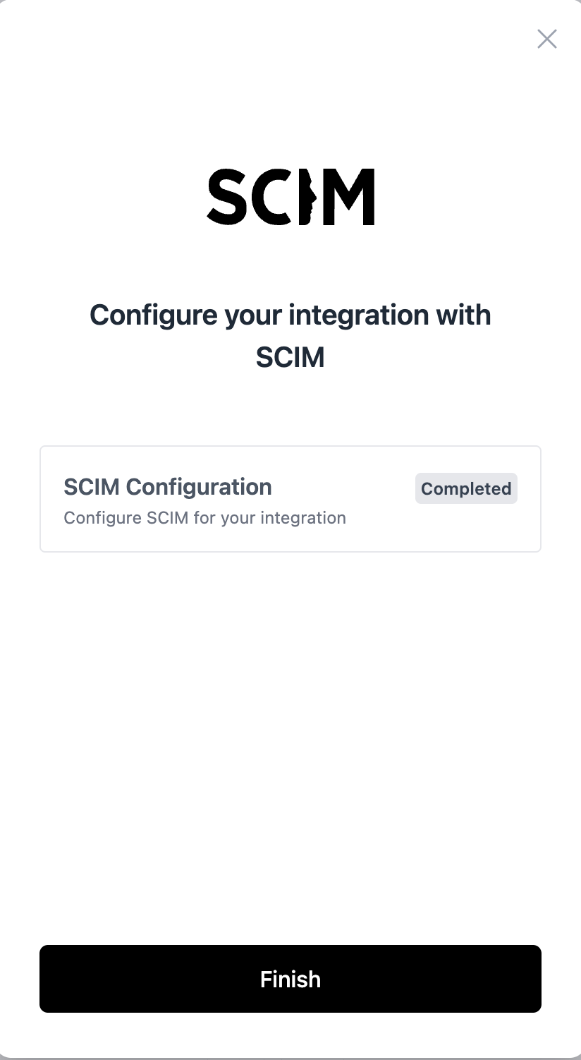This screenshot has height=1060, width=581.
Task: Click the "SCIM" word below the heading line
Action: (290, 357)
